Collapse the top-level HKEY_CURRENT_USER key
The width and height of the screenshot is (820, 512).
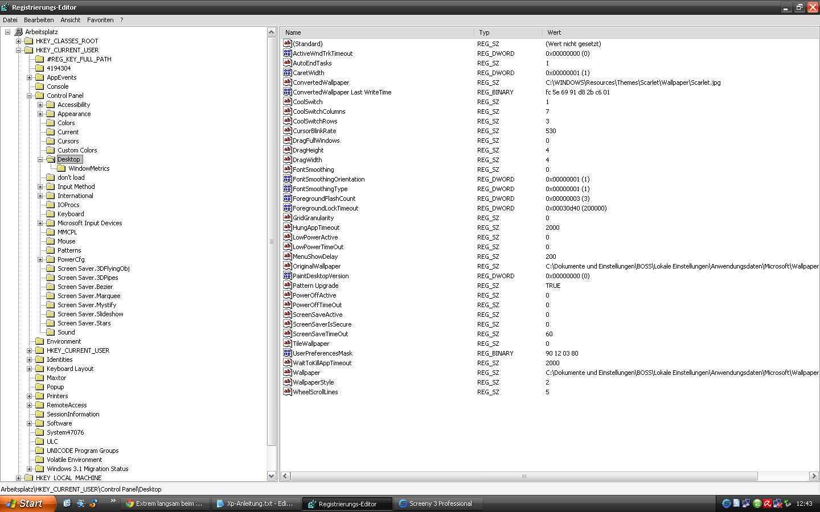(x=19, y=50)
